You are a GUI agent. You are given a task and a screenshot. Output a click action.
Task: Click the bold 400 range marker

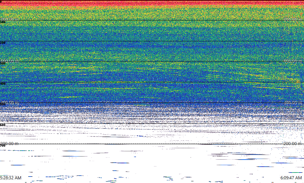[x=3, y=84]
